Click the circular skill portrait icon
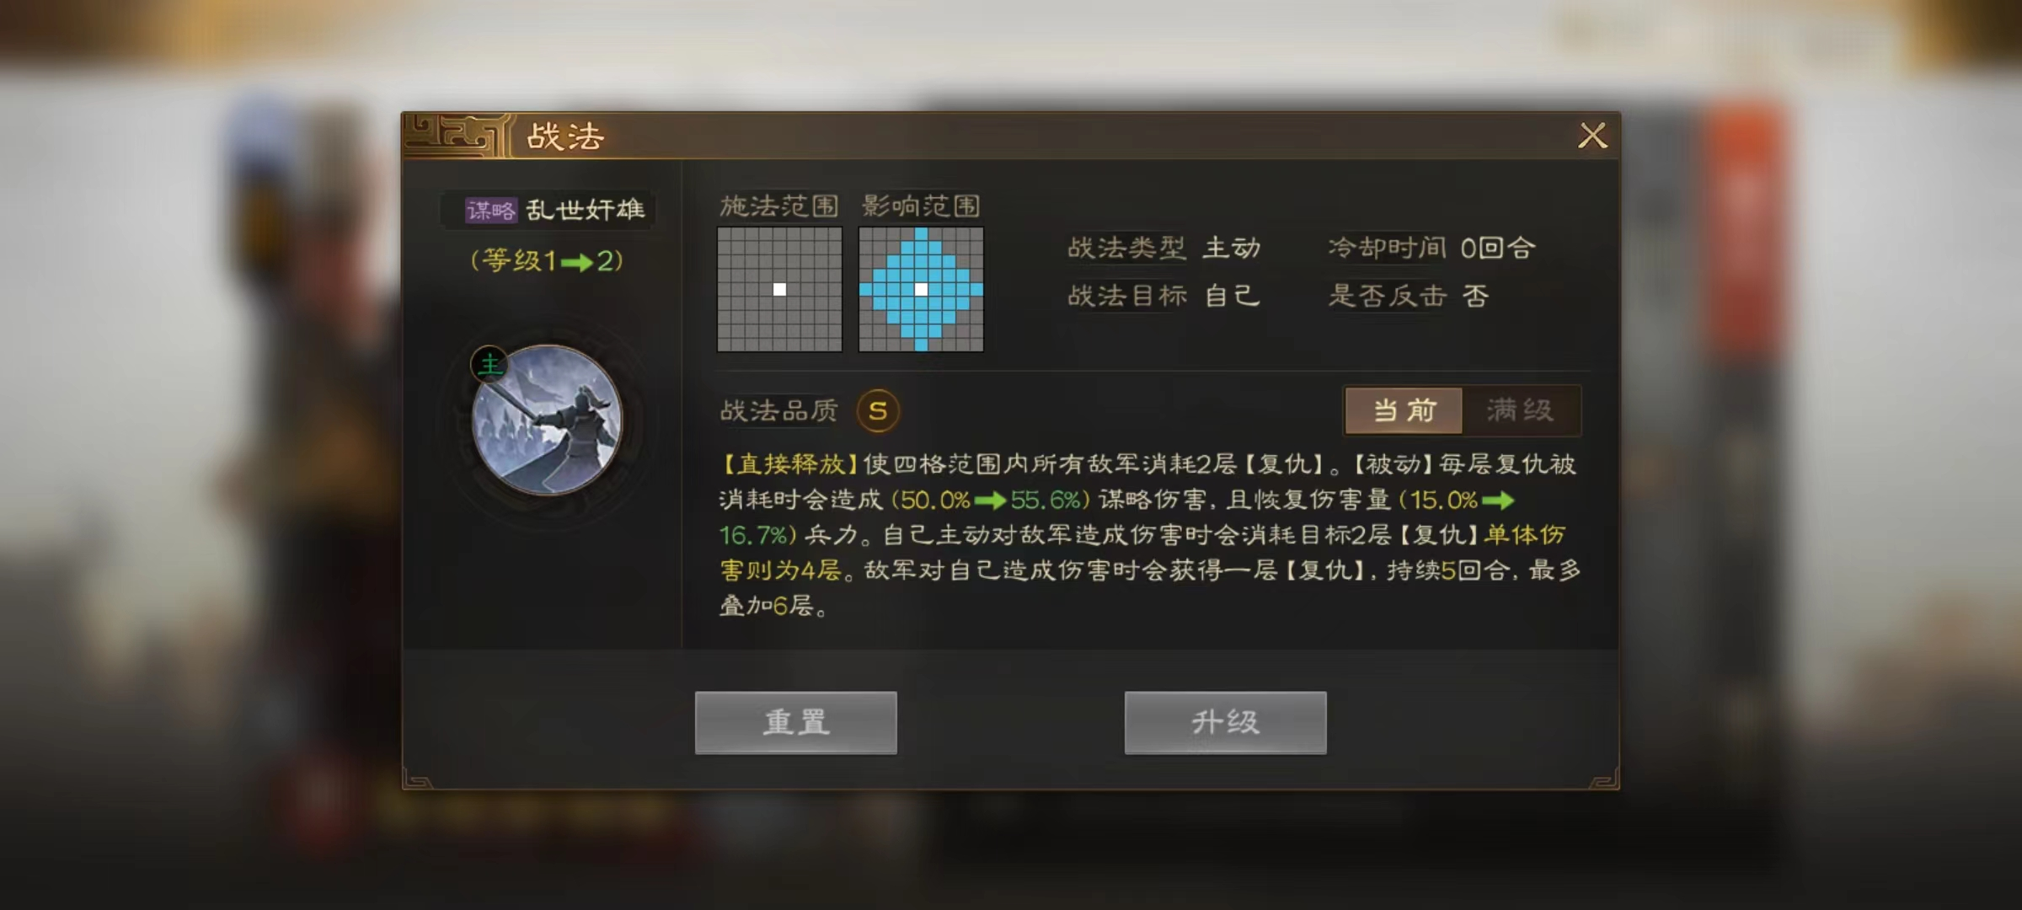 (547, 420)
